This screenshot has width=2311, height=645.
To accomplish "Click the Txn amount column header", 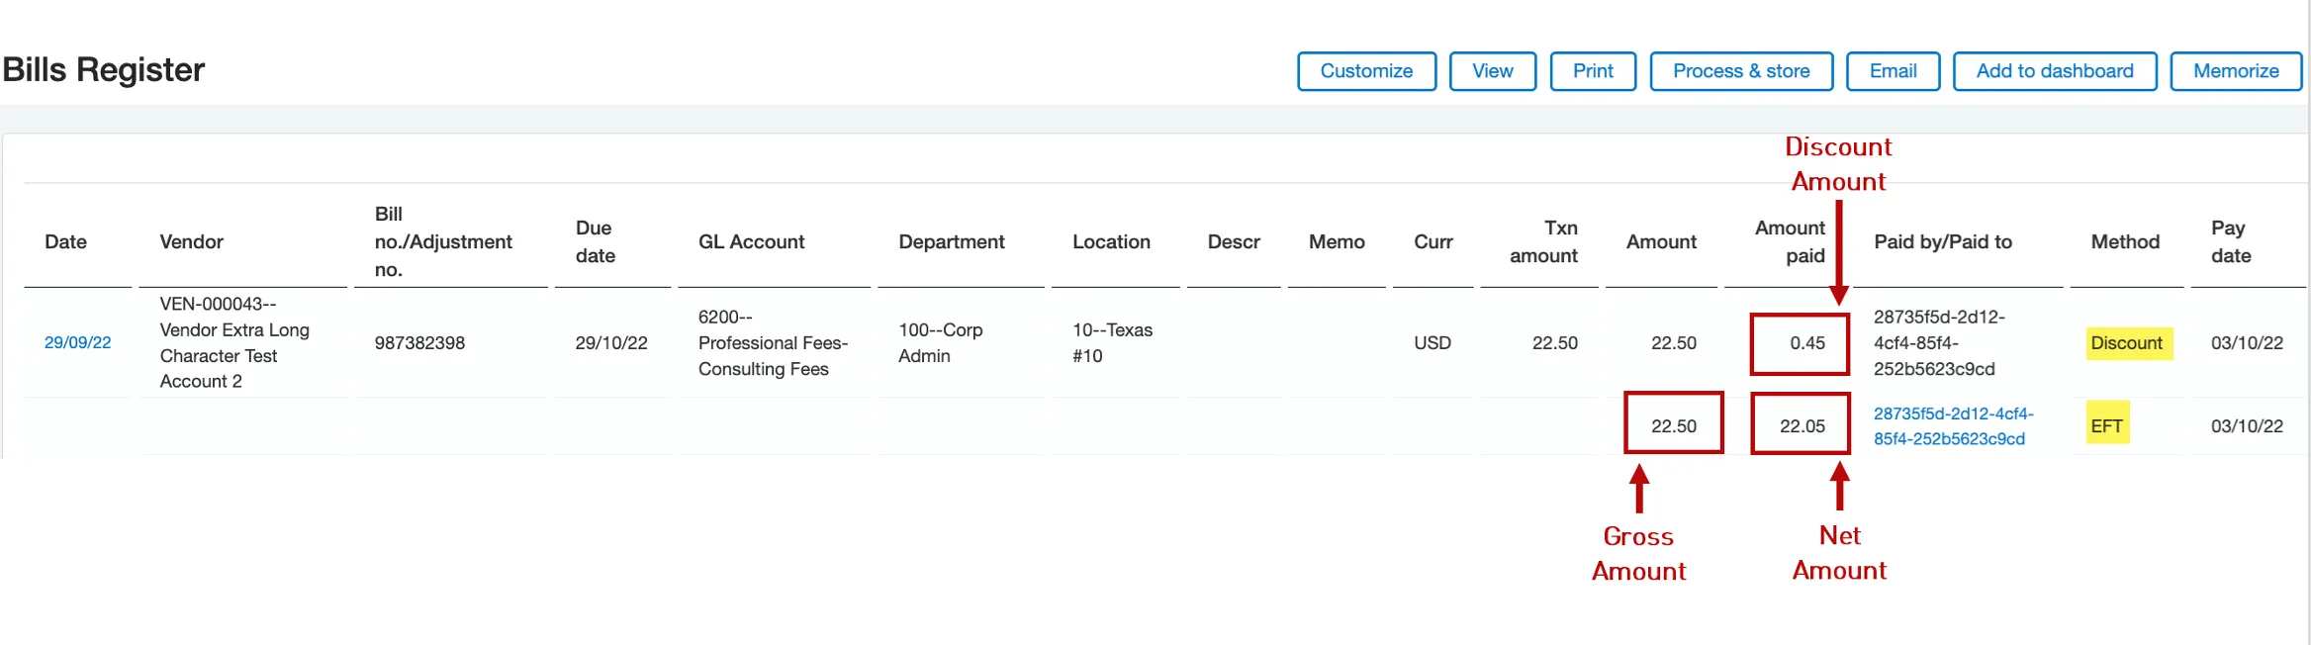I will click(x=1544, y=241).
